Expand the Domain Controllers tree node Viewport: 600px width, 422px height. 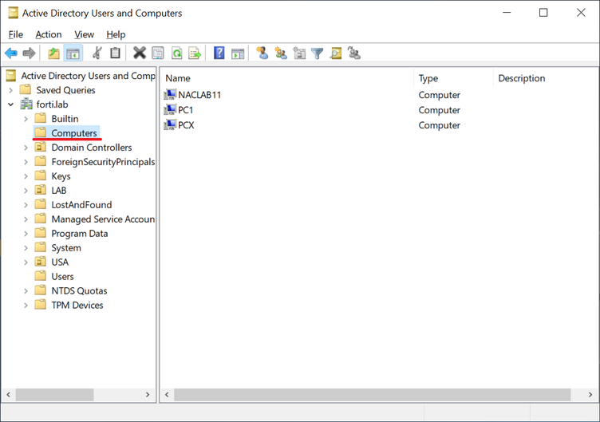point(26,148)
